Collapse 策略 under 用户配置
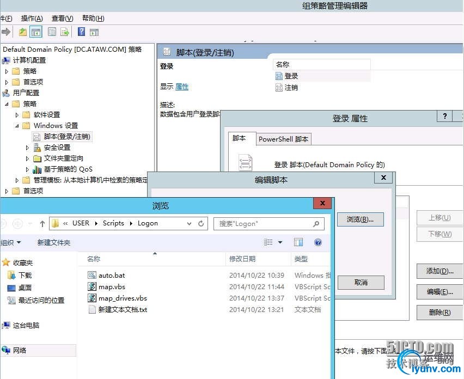464x379 pixels. 7,104
